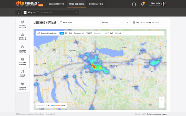Select the Station Markets sidebar icon

click(23, 35)
